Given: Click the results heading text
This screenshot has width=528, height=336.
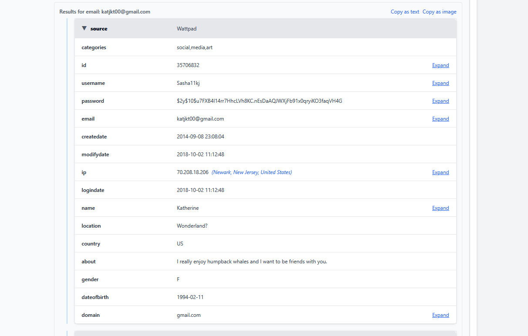Looking at the screenshot, I should click(x=105, y=12).
